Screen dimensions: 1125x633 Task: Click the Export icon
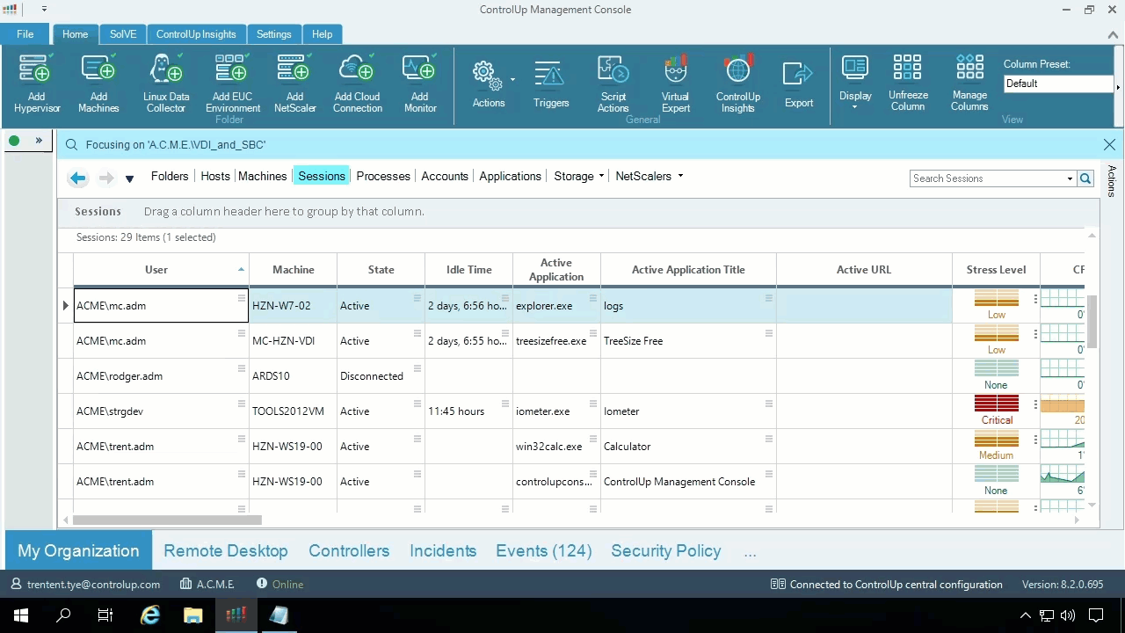click(799, 84)
